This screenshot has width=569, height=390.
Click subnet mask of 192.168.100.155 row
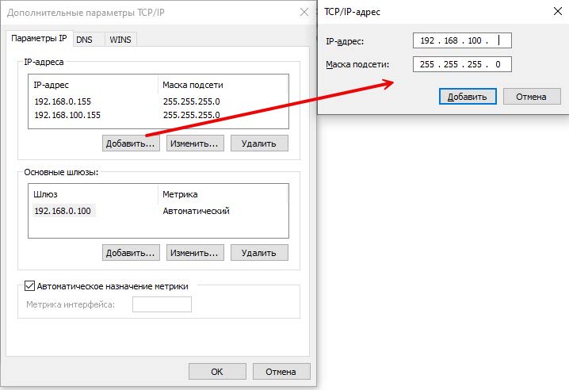[192, 115]
